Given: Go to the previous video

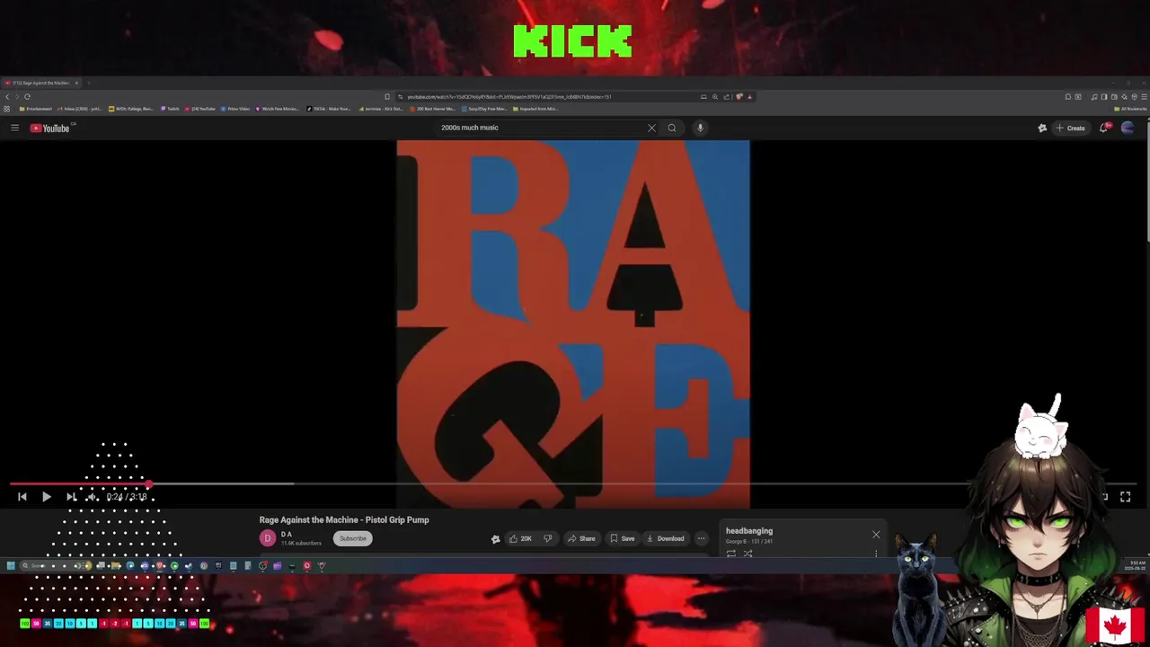Looking at the screenshot, I should click(22, 496).
